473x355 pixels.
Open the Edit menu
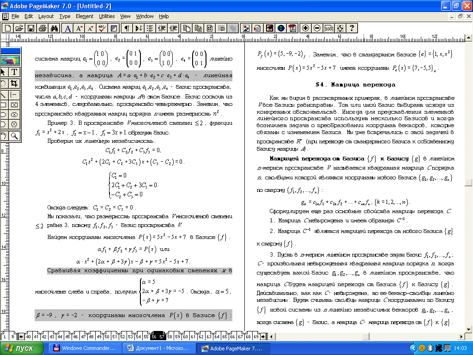[29, 16]
